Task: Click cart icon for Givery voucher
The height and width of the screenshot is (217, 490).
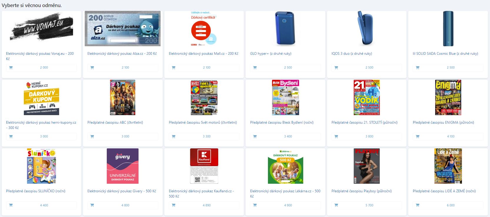Action: 92,206
